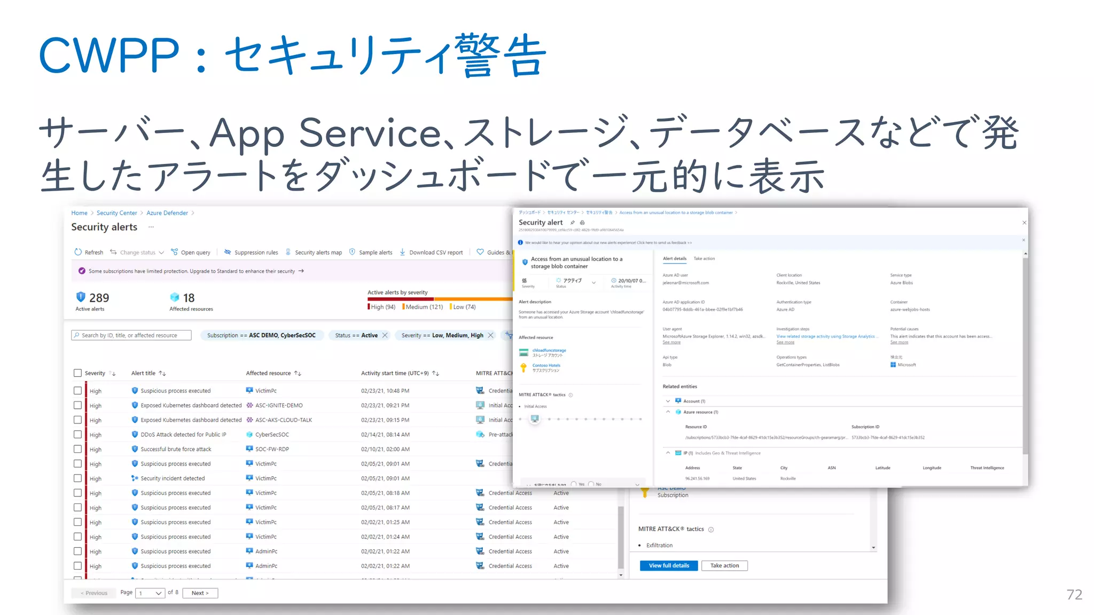Open the Home breadcrumb
This screenshot has height=615, width=1094.
click(x=79, y=213)
